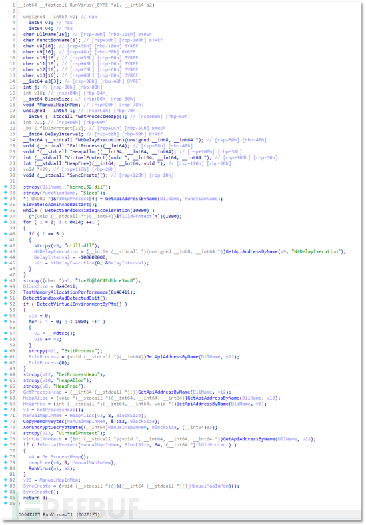Click the breakpoint dot beside line 32
Screen dimensions: 366x525
(x=5, y=187)
